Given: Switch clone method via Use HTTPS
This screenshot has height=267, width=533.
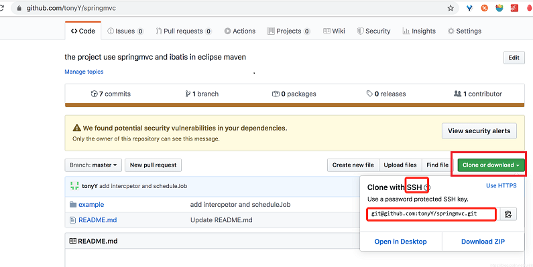Looking at the screenshot, I should (501, 185).
